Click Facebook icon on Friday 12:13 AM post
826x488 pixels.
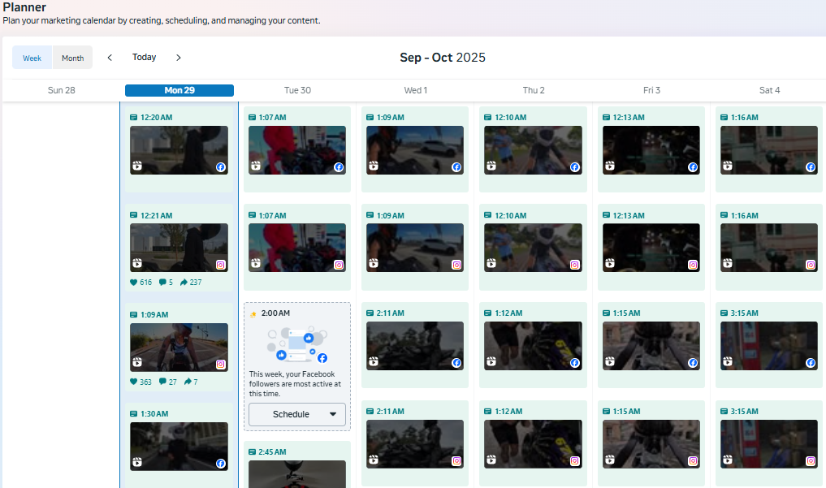693,167
